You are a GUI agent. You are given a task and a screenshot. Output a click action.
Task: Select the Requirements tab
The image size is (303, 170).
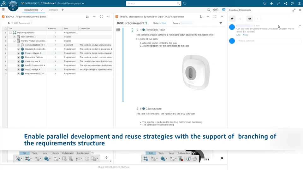(31, 10)
